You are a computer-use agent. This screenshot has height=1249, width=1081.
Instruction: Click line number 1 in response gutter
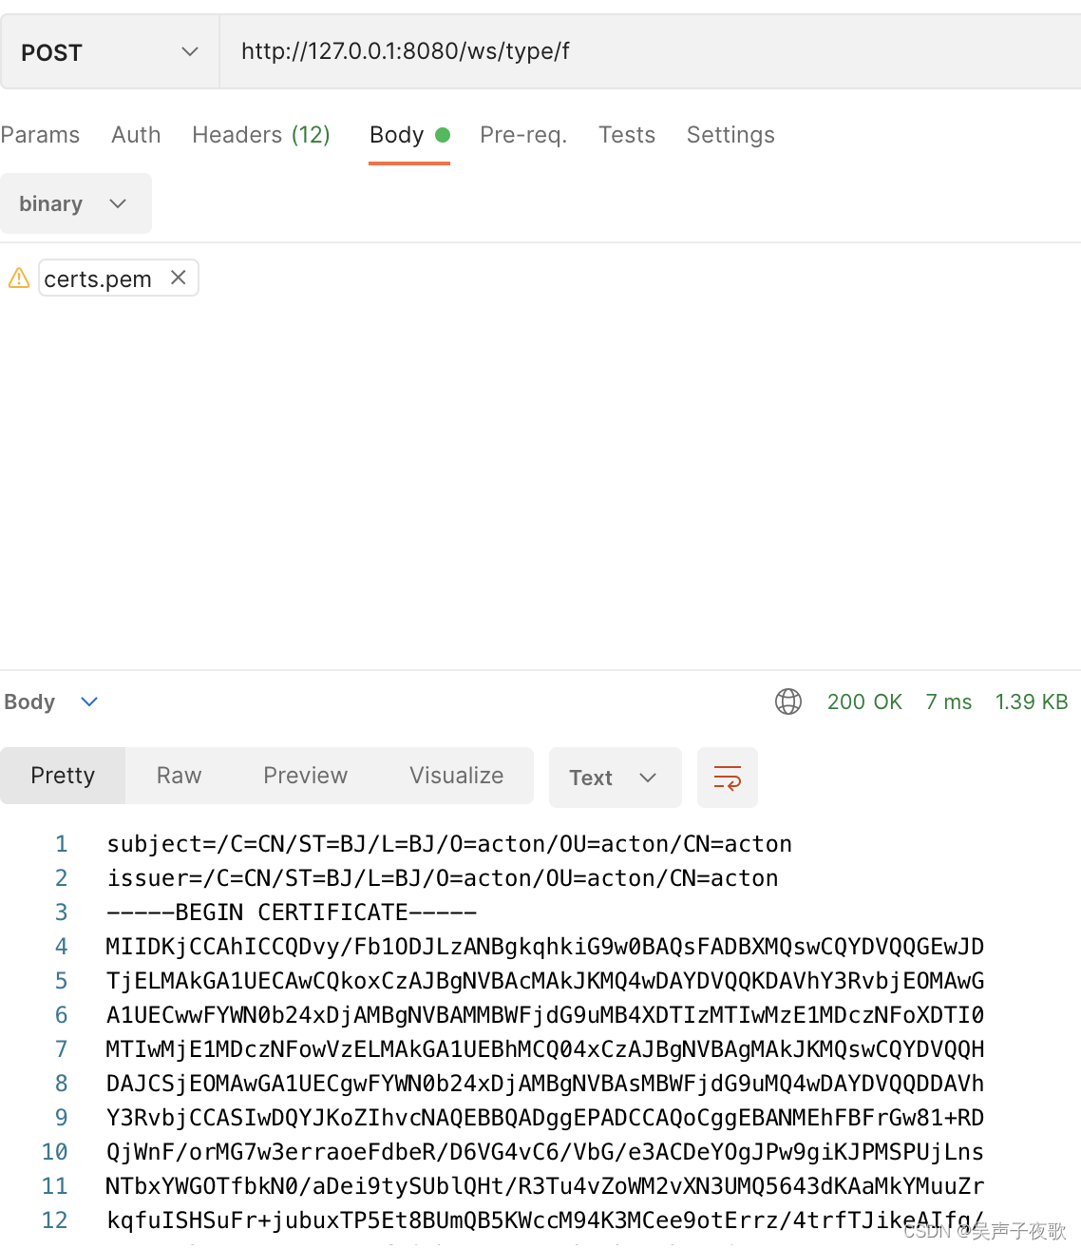[62, 844]
